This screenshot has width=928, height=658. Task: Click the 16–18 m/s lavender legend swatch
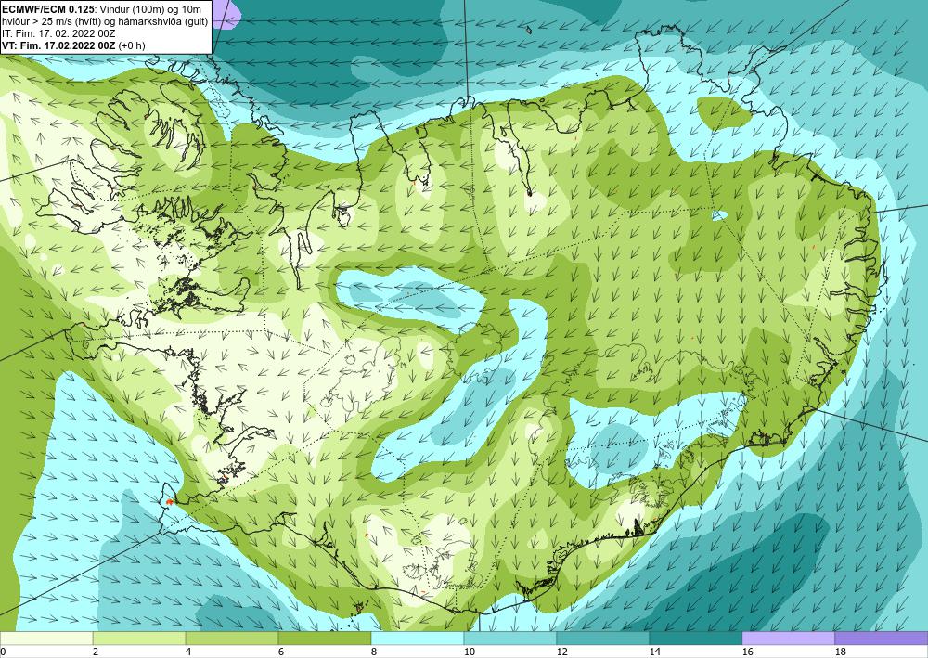[788, 639]
